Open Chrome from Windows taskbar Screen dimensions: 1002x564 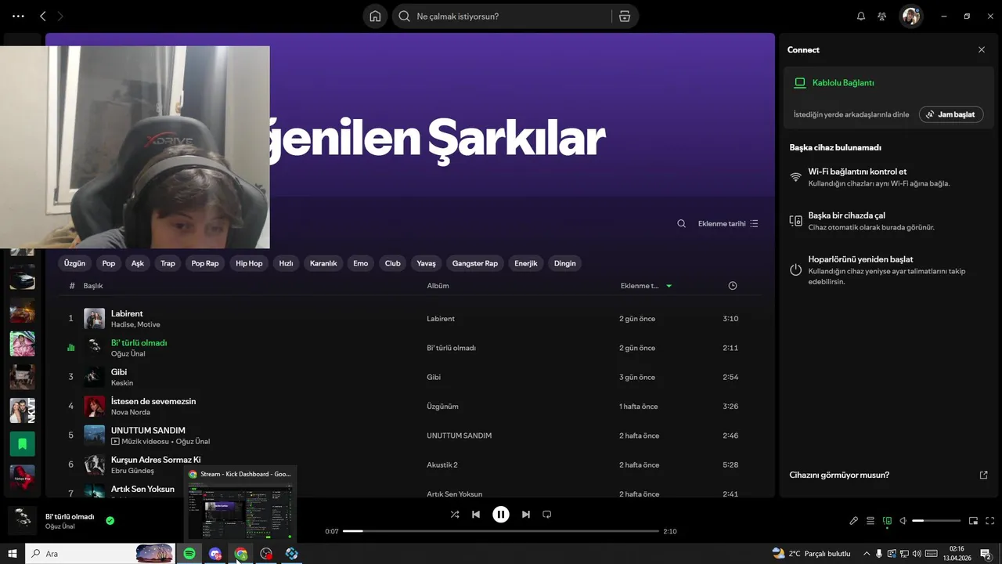[241, 554]
